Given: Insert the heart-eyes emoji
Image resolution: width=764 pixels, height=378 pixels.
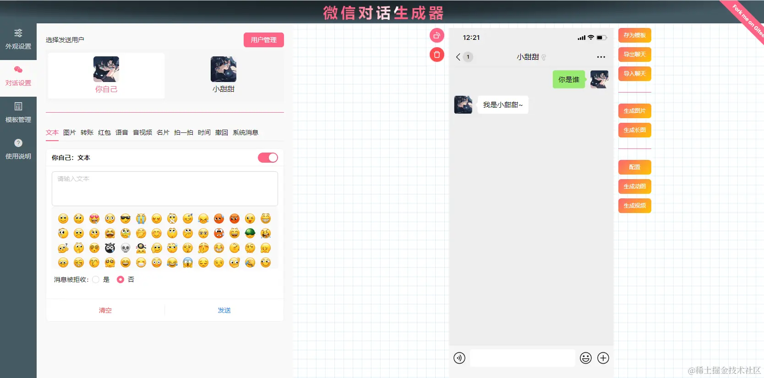Looking at the screenshot, I should [94, 219].
